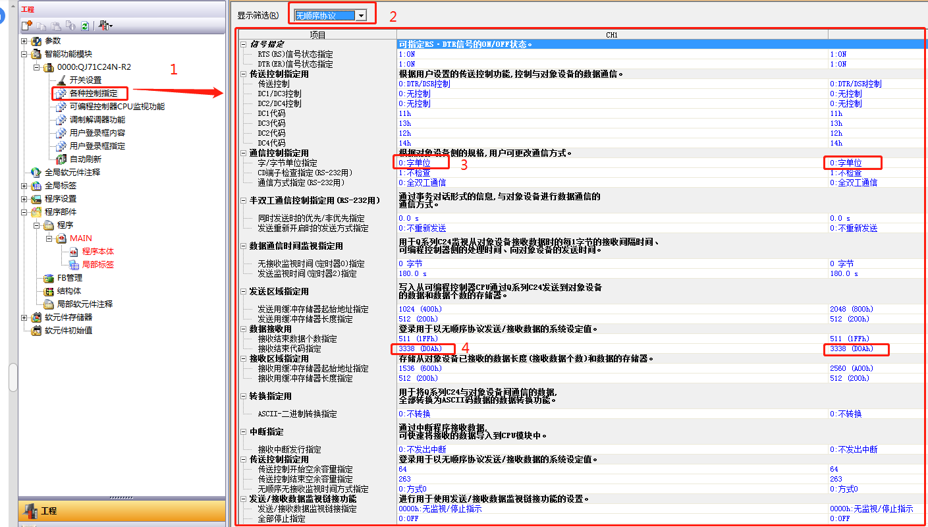Open the 显示筛选 dropdown showing 无顺序协议
This screenshot has width=928, height=527.
point(361,15)
